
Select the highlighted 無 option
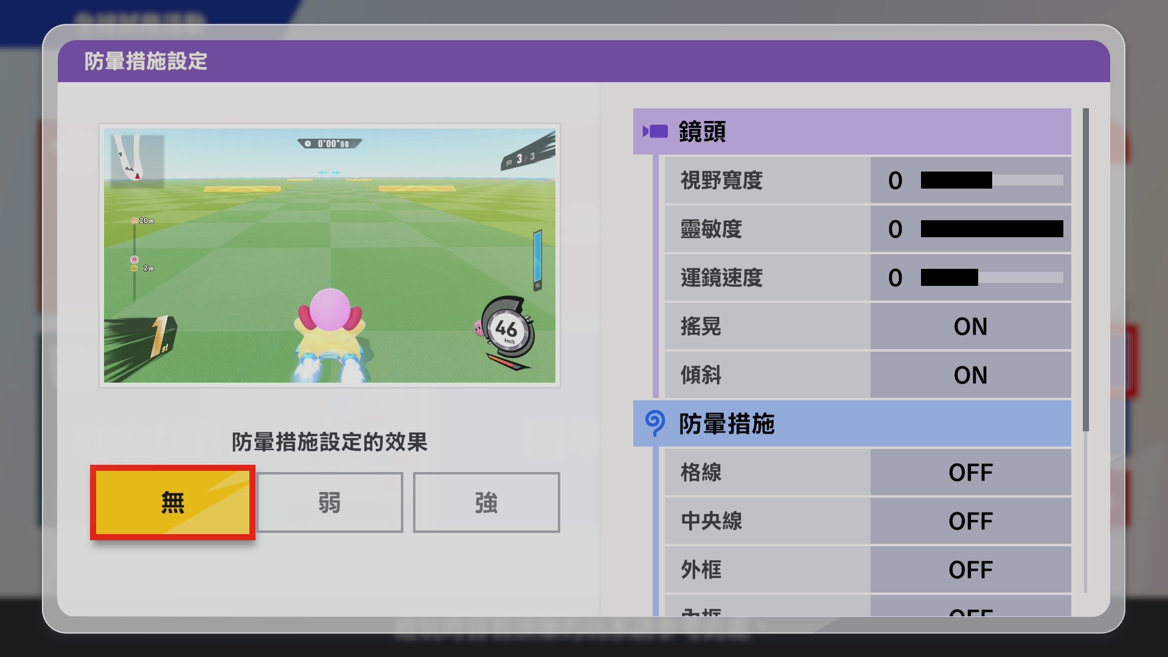pyautogui.click(x=172, y=502)
